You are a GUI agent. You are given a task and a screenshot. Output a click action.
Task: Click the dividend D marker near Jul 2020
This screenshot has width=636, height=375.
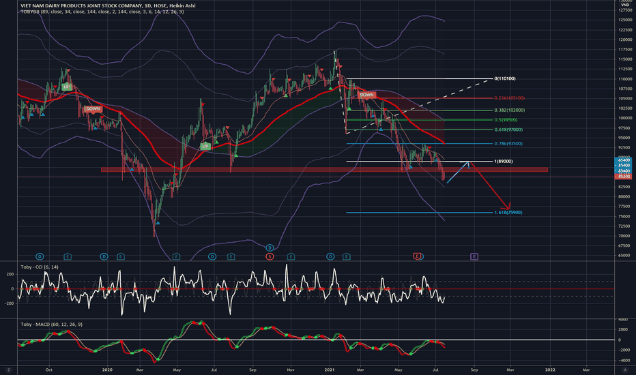tap(212, 256)
